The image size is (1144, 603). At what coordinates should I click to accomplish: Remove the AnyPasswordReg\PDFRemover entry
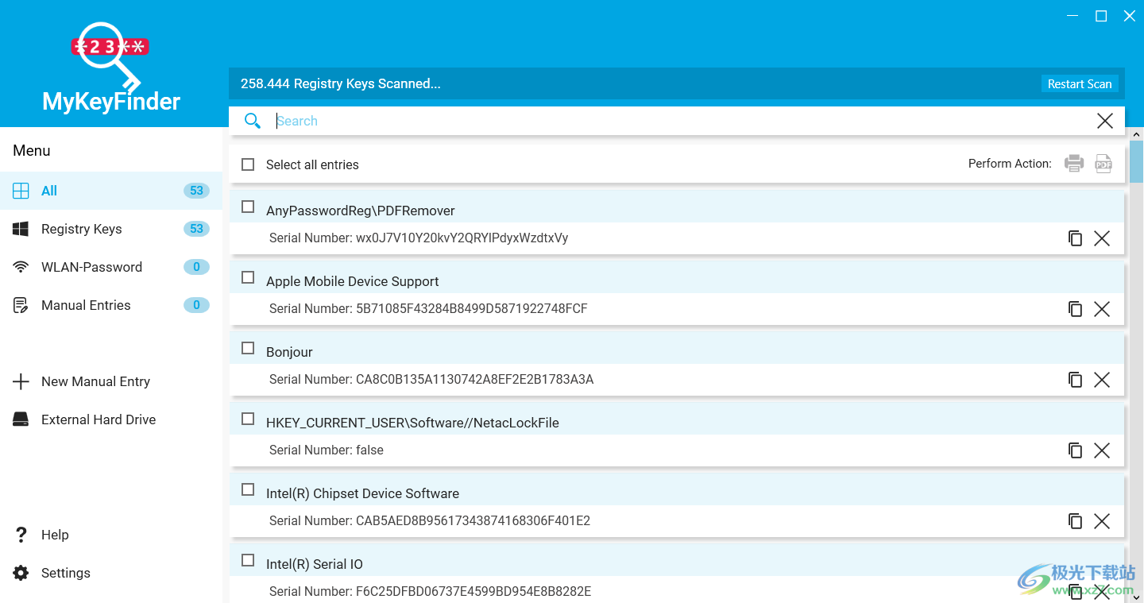click(1102, 238)
